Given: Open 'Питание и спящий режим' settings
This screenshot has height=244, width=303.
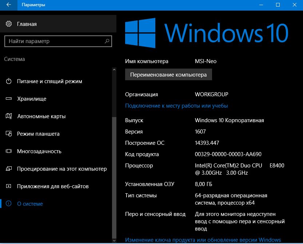Looking at the screenshot, I should [49, 81].
